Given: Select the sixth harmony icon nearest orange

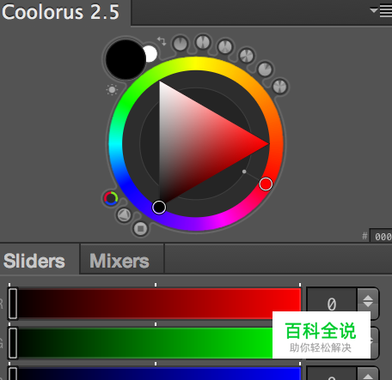Looking at the screenshot, I should coord(280,87).
